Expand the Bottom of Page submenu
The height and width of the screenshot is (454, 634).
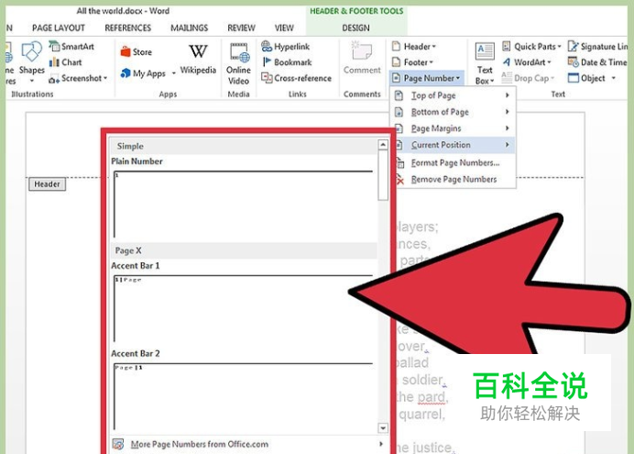coord(453,112)
